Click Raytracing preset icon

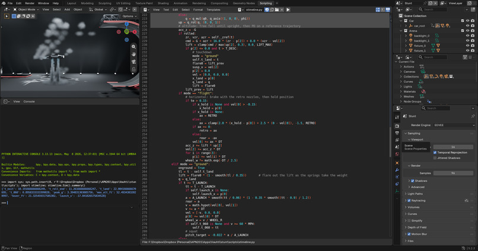coord(466,201)
